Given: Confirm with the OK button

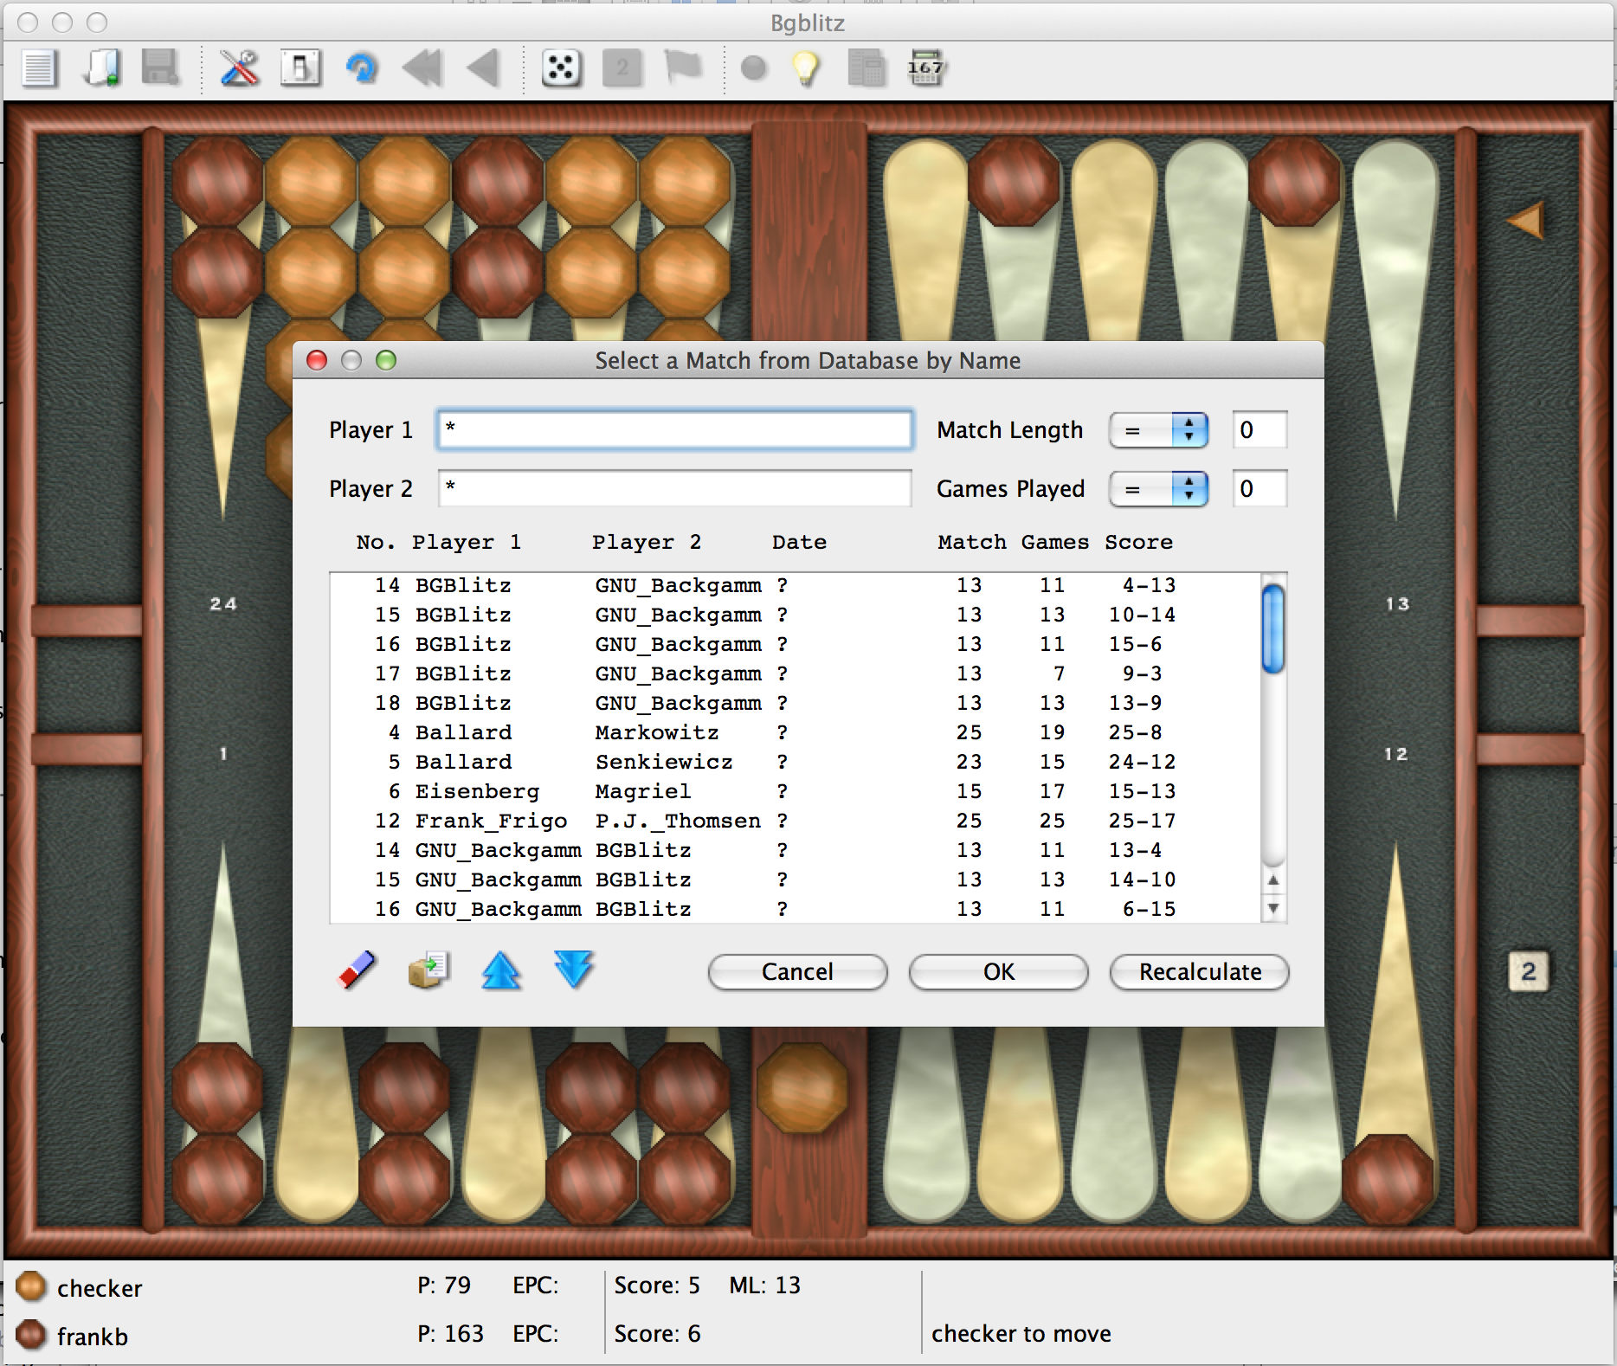Looking at the screenshot, I should tap(999, 972).
